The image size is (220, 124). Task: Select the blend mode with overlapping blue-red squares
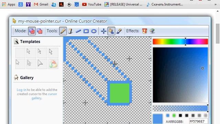[x=32, y=31]
